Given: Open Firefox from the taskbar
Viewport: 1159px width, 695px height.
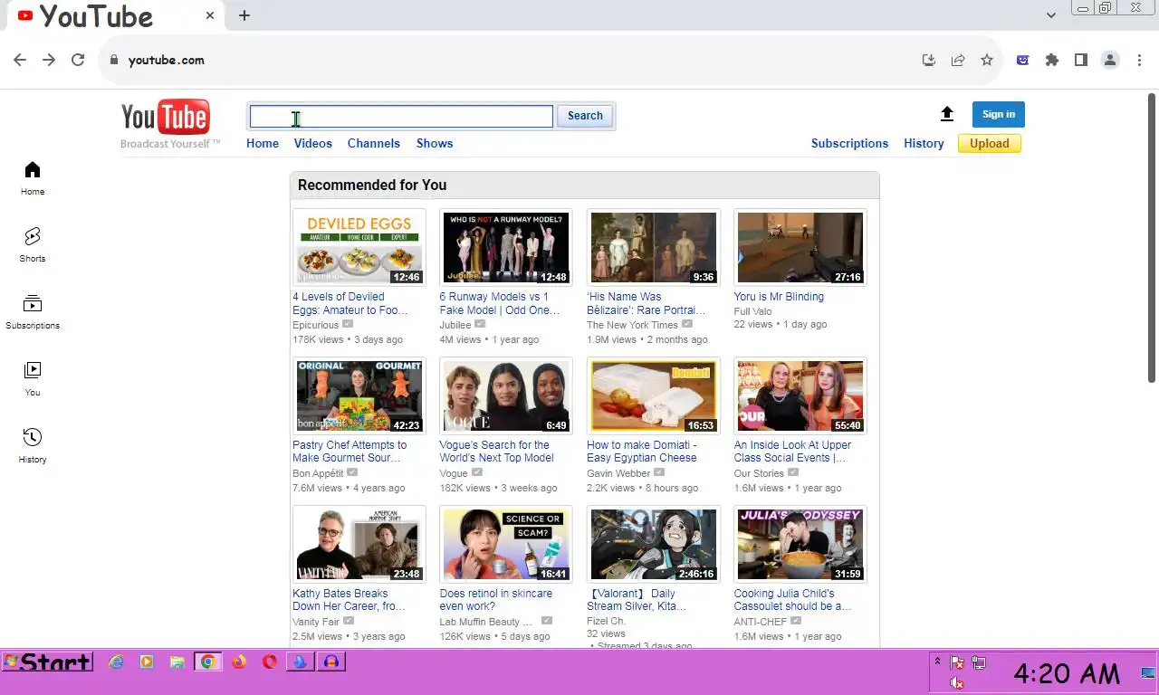Looking at the screenshot, I should click(239, 662).
